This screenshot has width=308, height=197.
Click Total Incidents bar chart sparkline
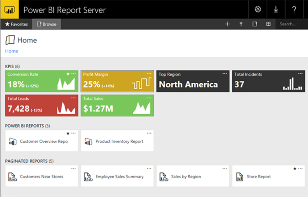[293, 83]
